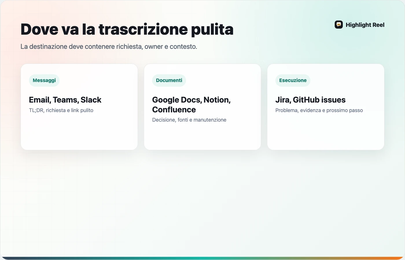Select the Esecuzione tag
The image size is (405, 260).
tap(293, 80)
